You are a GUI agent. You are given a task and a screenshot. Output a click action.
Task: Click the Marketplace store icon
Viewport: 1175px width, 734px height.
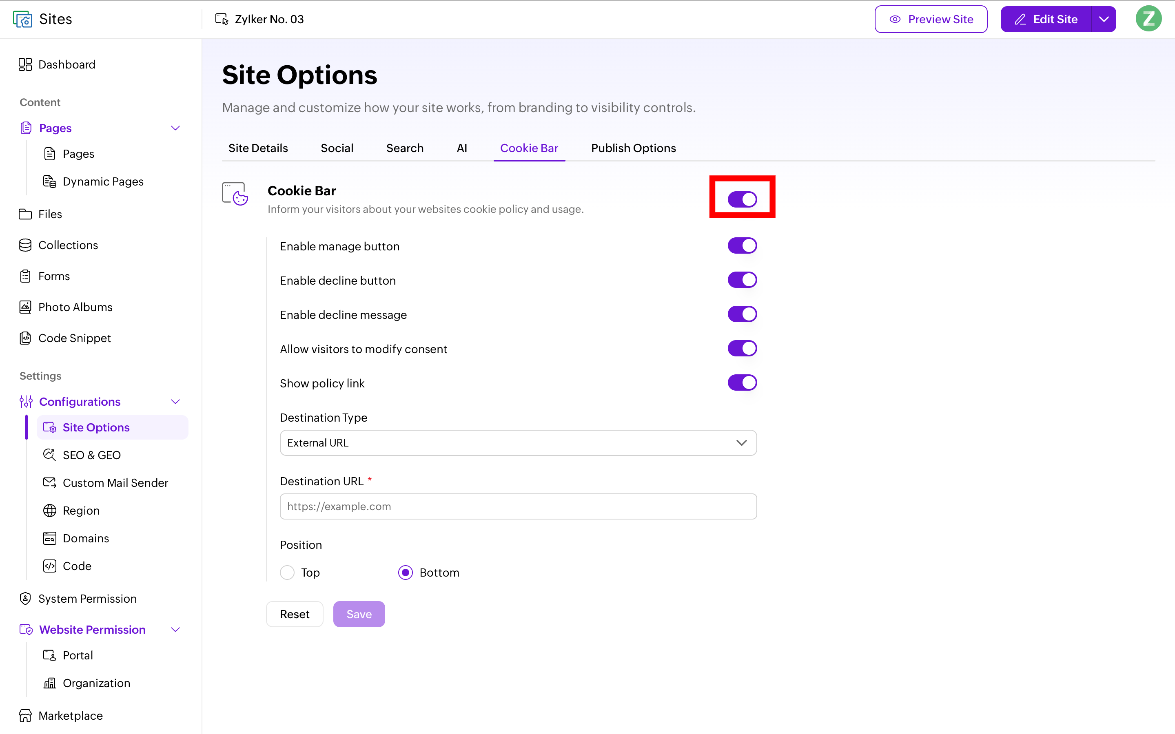[x=25, y=716]
